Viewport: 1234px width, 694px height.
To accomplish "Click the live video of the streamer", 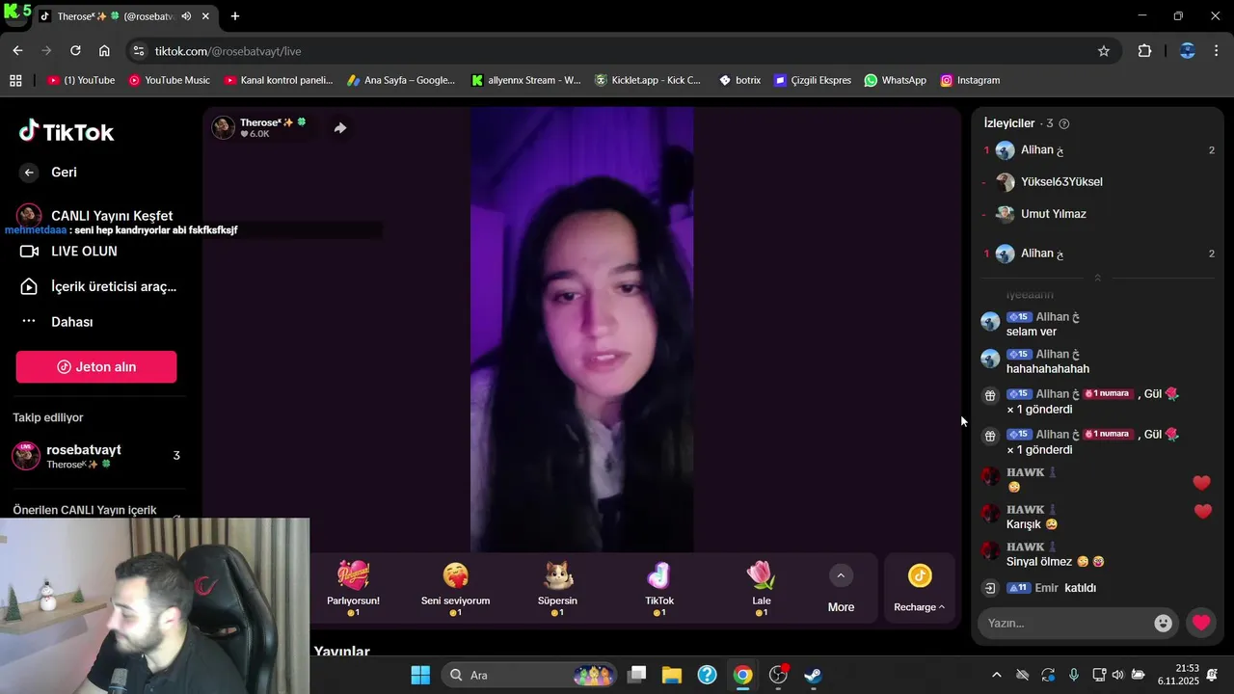I will pyautogui.click(x=581, y=330).
